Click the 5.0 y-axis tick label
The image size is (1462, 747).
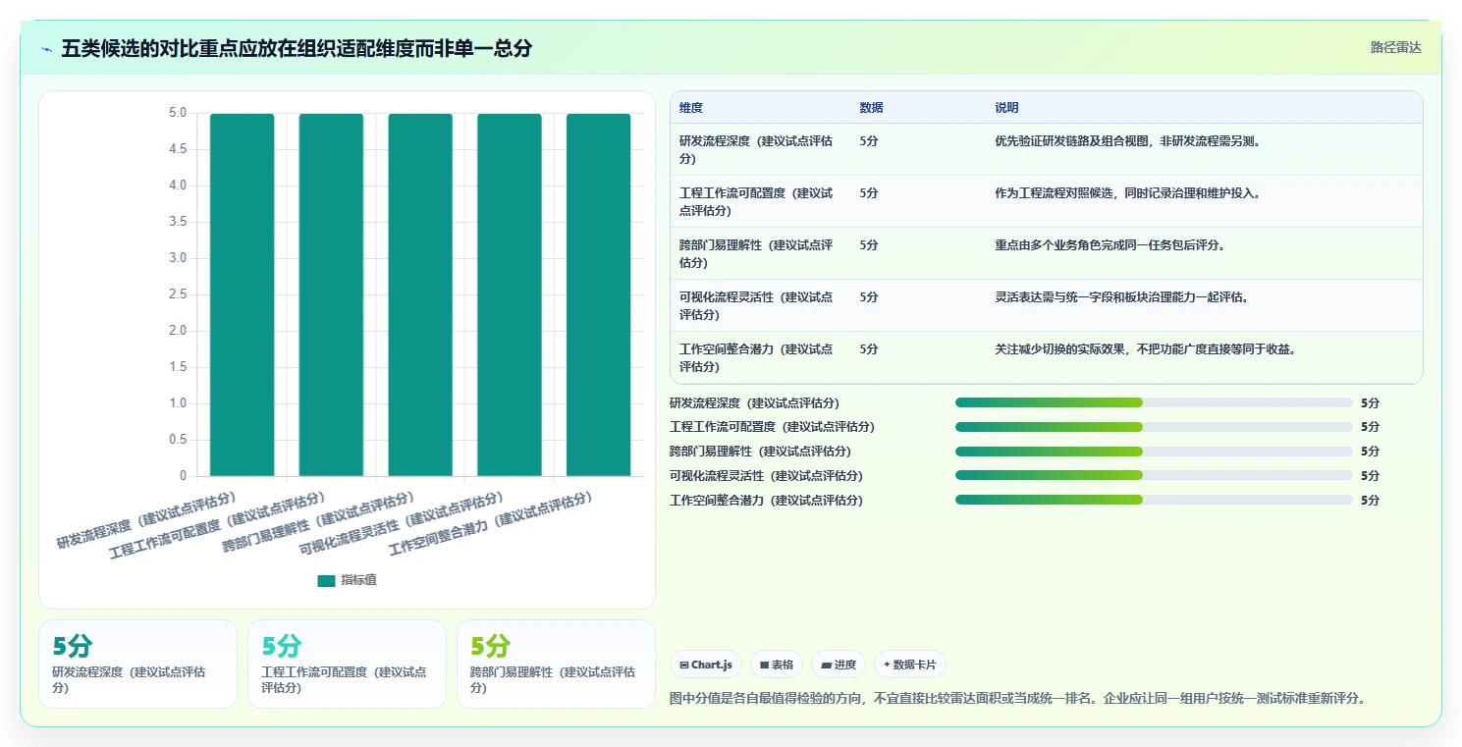[178, 113]
